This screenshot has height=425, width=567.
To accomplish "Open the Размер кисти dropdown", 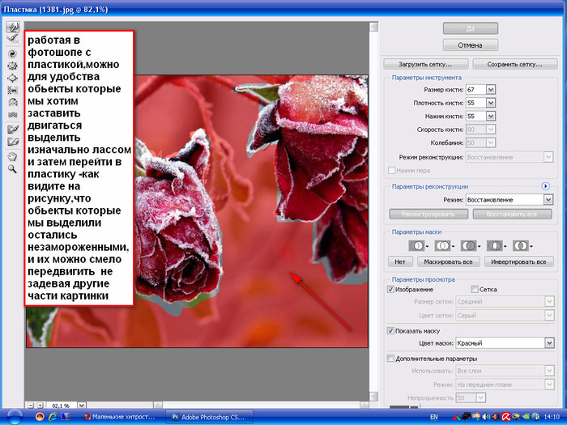I will [x=491, y=89].
